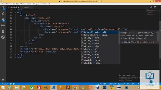Open the Debug view icon
The width and height of the screenshot is (161, 90).
coord(3,25)
